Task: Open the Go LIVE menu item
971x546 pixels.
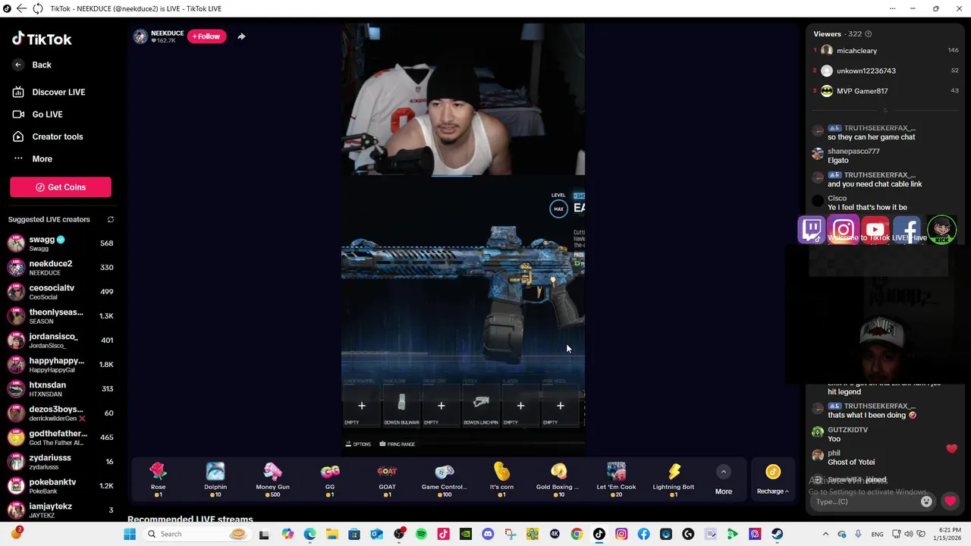Action: click(38, 115)
